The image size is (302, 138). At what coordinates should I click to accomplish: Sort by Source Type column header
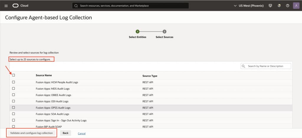pos(150,76)
